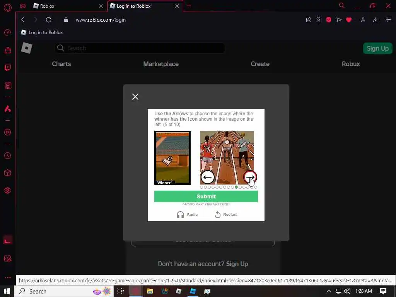Close the Log in to Roblox tab
The width and height of the screenshot is (396, 297).
[x=177, y=6]
